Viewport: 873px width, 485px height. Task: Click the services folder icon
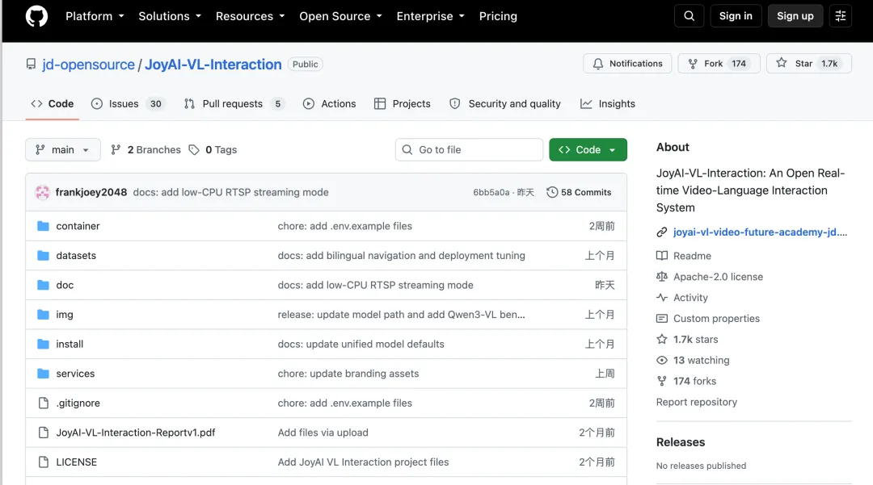tap(43, 374)
